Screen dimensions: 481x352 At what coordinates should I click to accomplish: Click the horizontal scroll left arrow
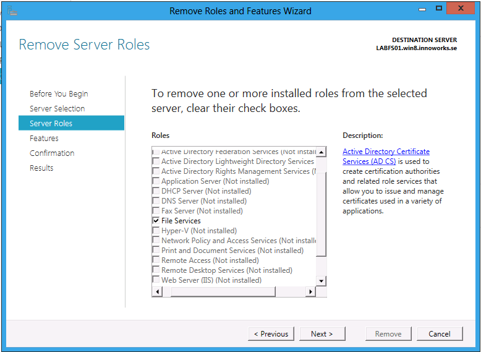click(158, 291)
